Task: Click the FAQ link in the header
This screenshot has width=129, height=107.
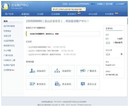Action: pyautogui.click(x=109, y=4)
